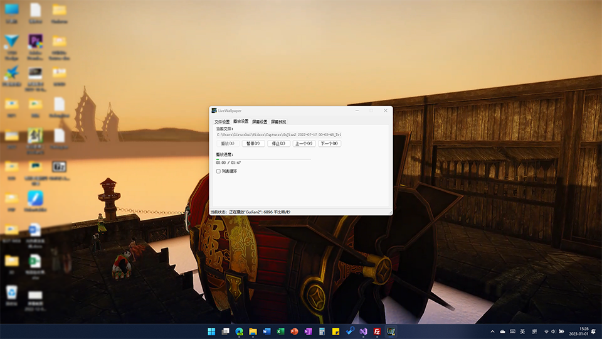
Task: Select the 7z archive desktop icon
Action: point(59,170)
